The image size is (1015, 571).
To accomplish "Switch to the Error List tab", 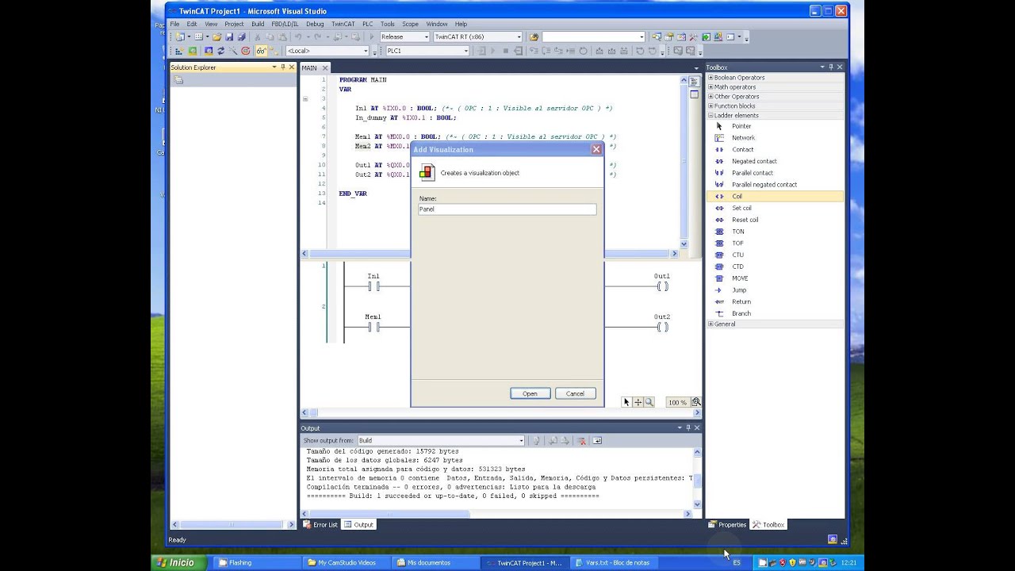I will [x=321, y=525].
